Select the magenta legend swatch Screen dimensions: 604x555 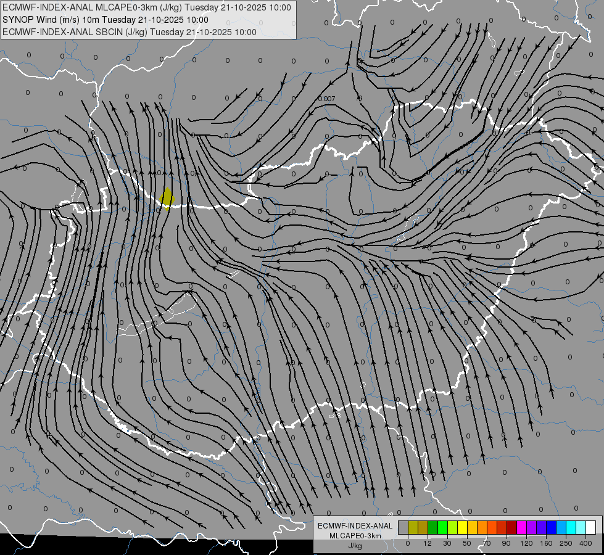click(x=522, y=527)
